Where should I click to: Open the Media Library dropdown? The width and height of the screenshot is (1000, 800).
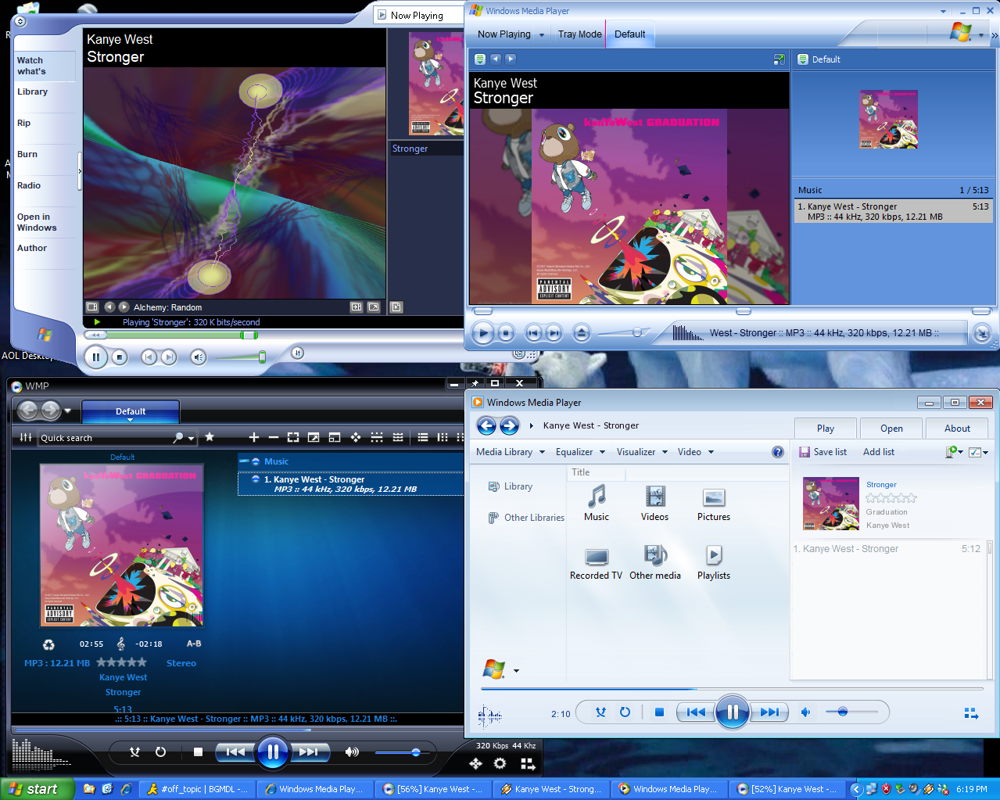[x=511, y=452]
